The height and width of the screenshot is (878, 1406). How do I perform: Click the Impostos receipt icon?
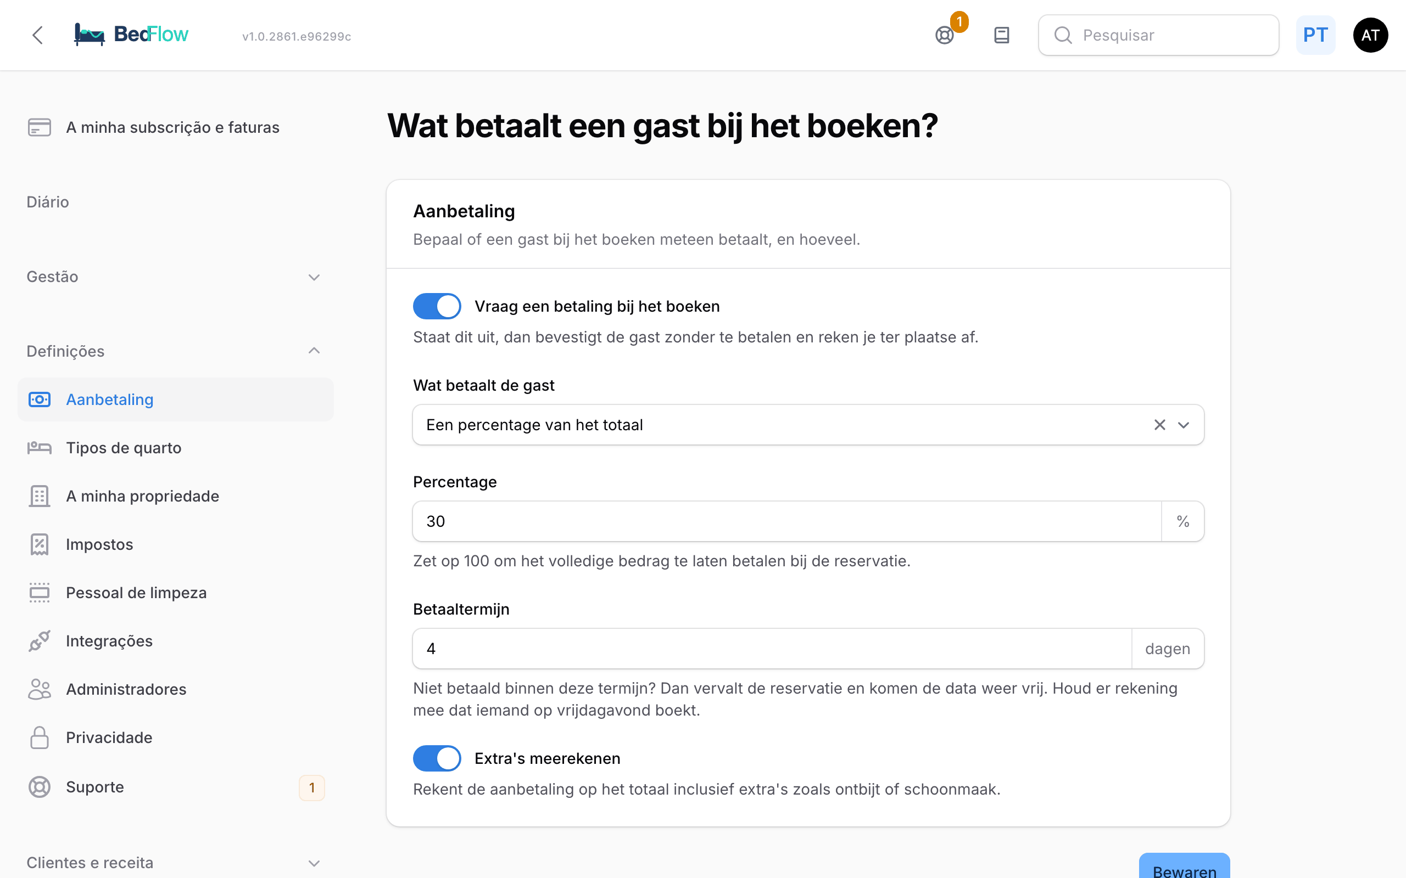[x=40, y=544]
